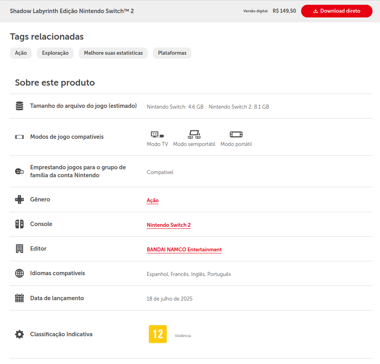The width and height of the screenshot is (380, 364).
Task: Click the Tamanho do arquivo do jogo label
Action: pyautogui.click(x=83, y=106)
